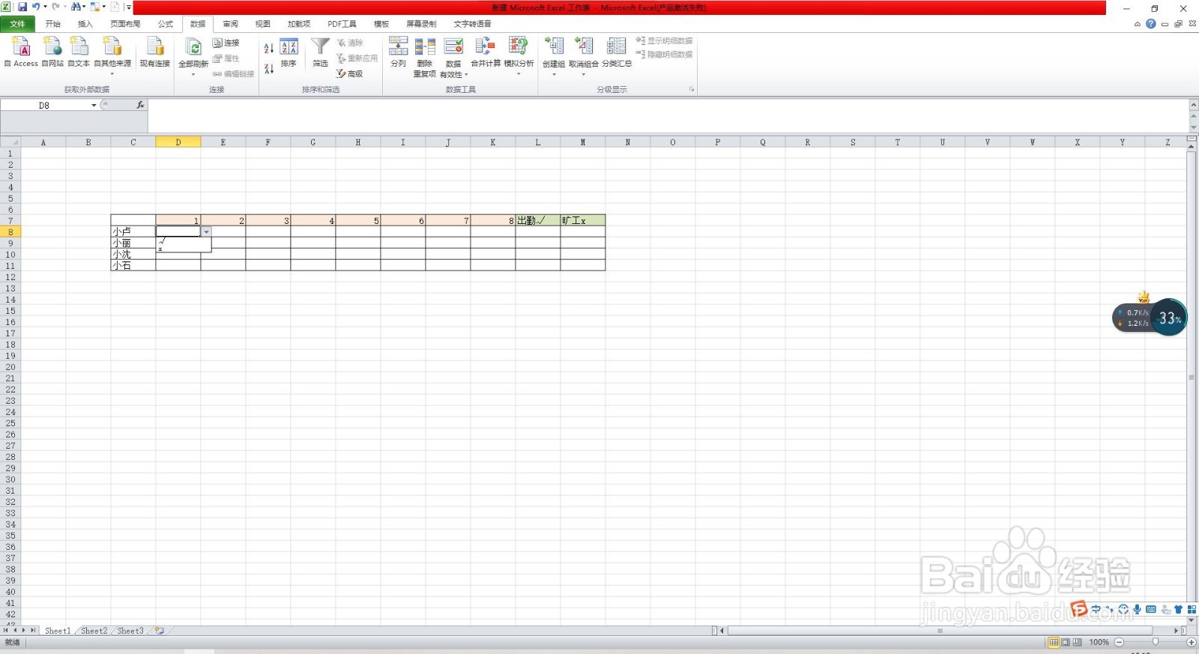Switch to the Page Break Preview button
The image size is (1199, 654).
tap(1077, 642)
